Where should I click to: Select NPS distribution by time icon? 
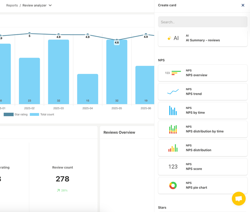pos(173,129)
